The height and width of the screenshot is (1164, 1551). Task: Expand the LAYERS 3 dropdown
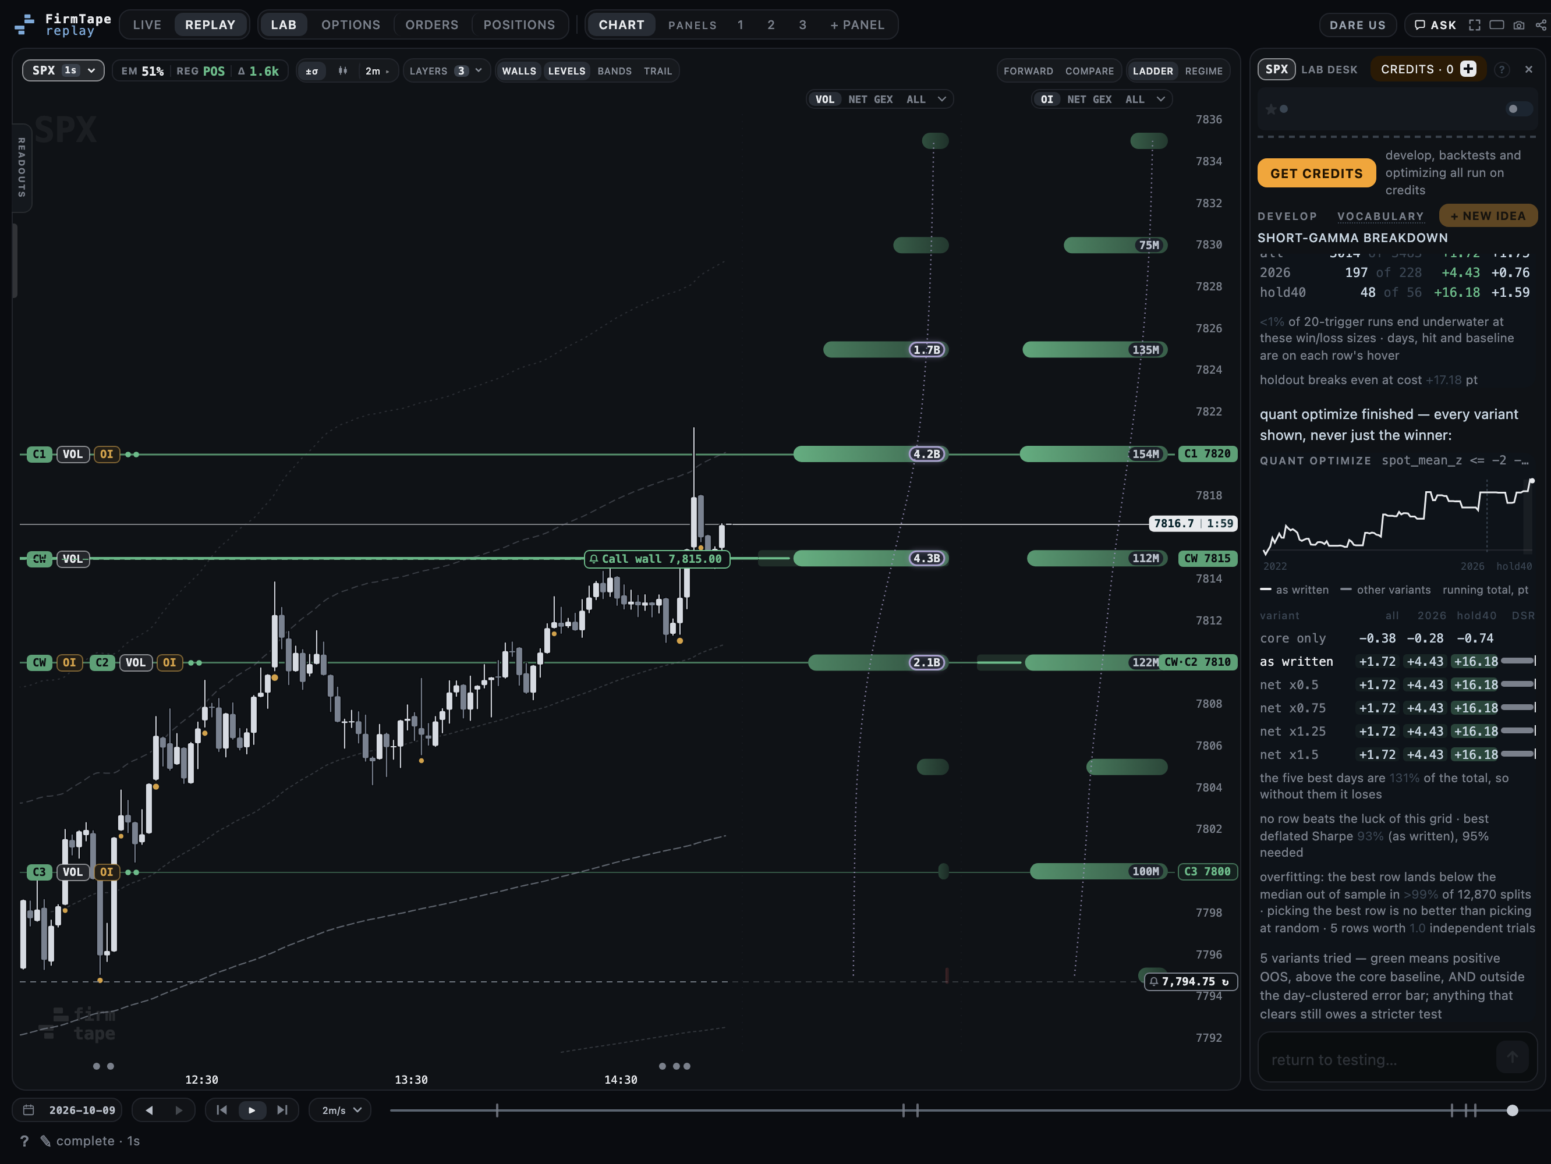click(x=446, y=71)
